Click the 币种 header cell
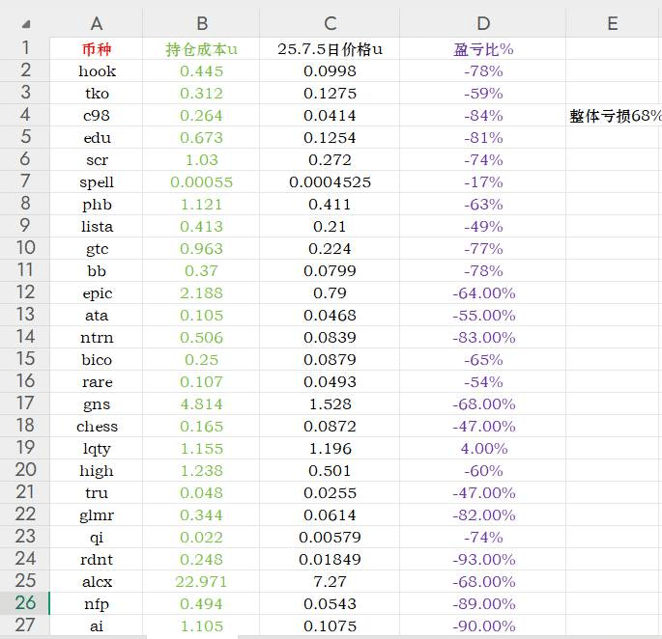 point(97,49)
